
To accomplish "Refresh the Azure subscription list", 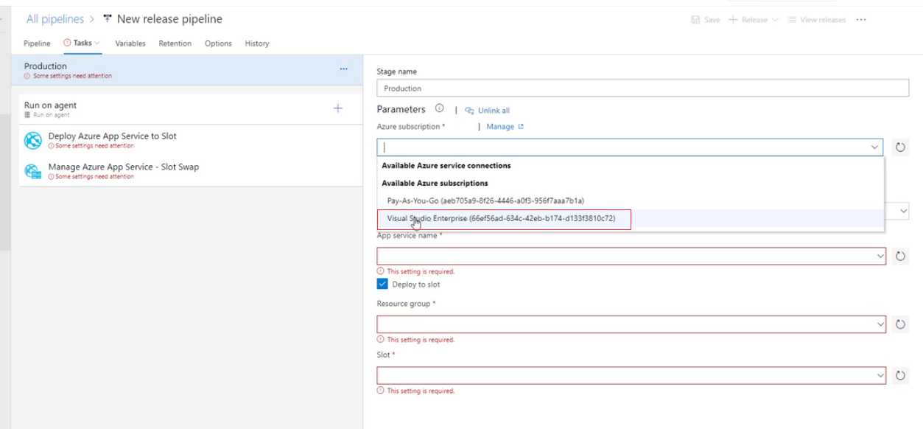I will coord(900,147).
